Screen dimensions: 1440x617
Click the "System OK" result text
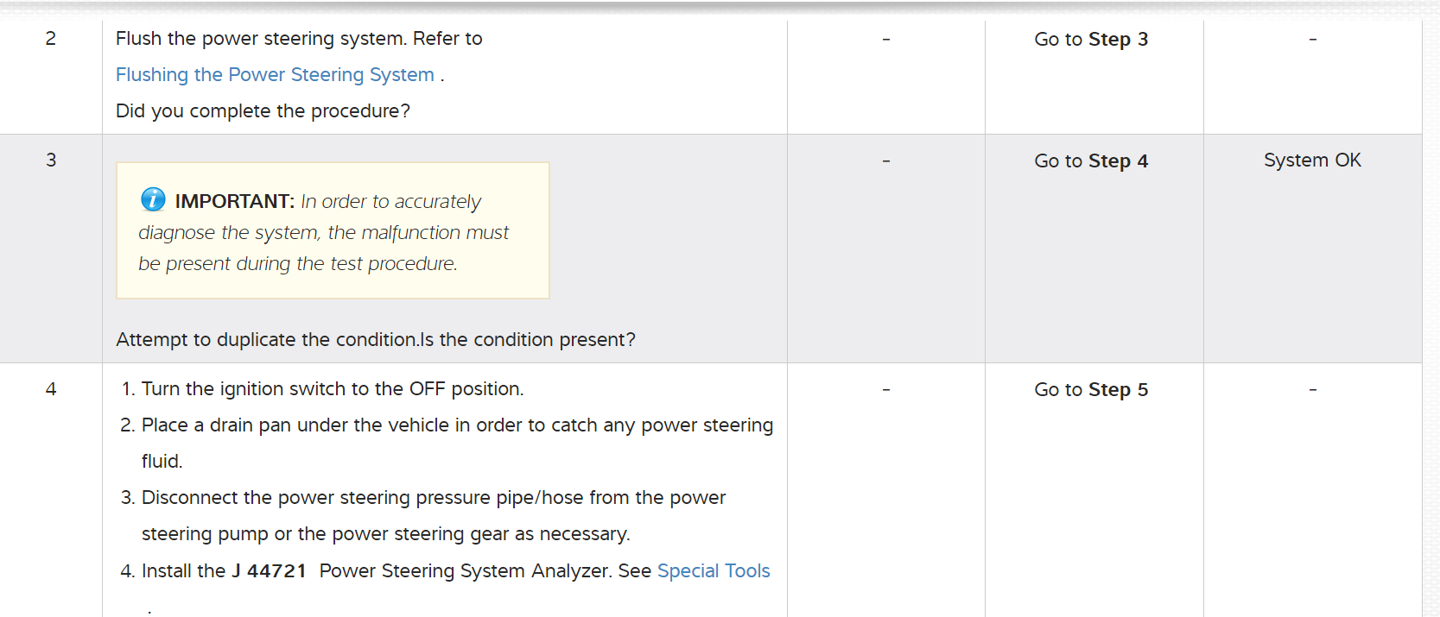(1312, 161)
